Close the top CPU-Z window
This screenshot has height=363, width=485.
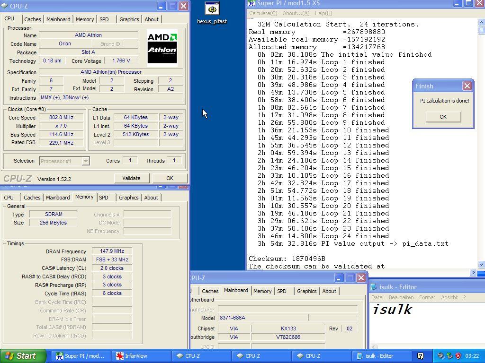tap(183, 6)
